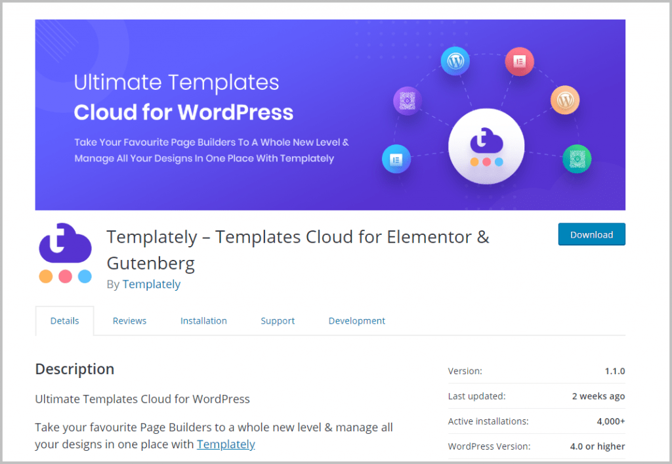Click the '2 weeks ago' last updated value

(598, 396)
